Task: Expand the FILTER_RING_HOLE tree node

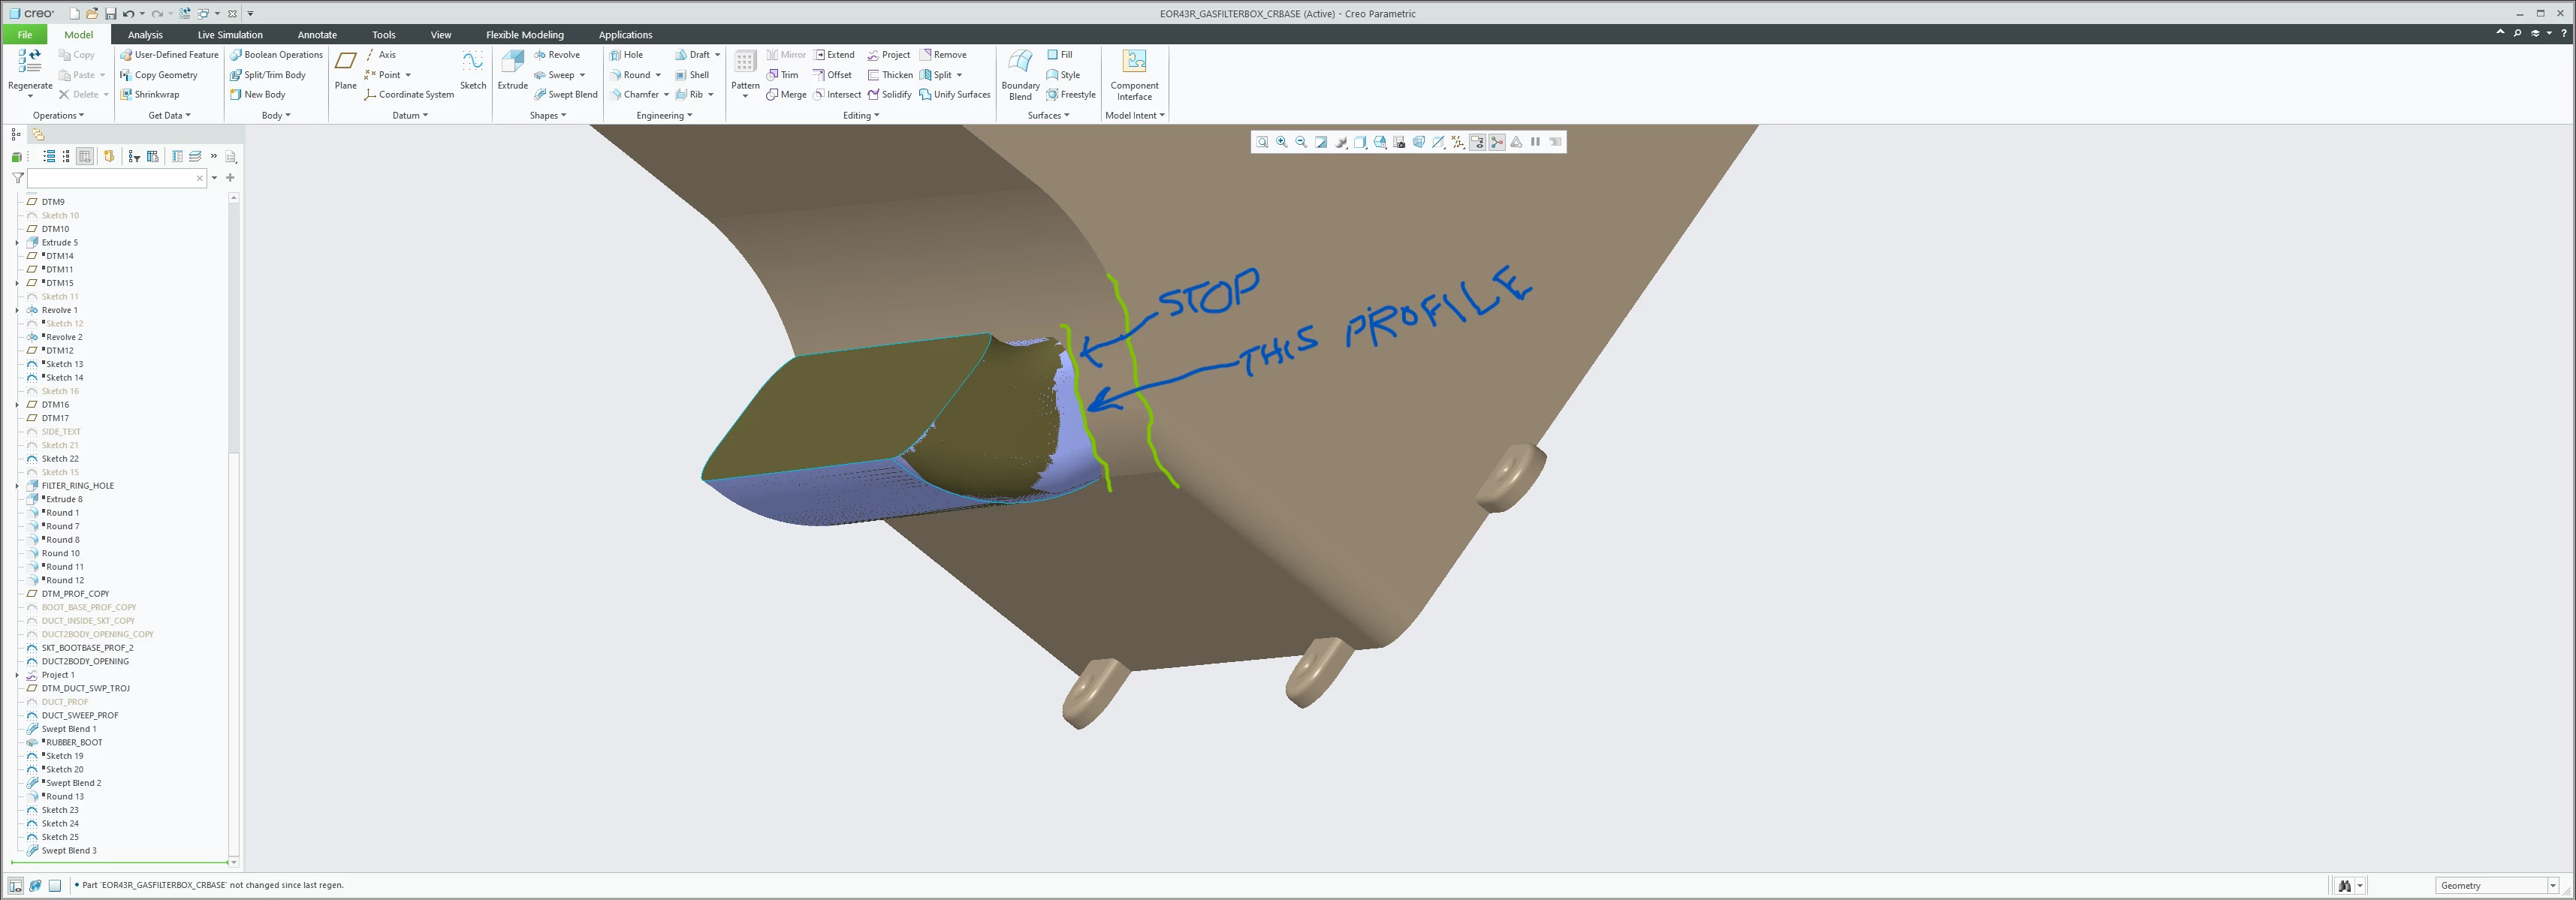Action: (17, 486)
